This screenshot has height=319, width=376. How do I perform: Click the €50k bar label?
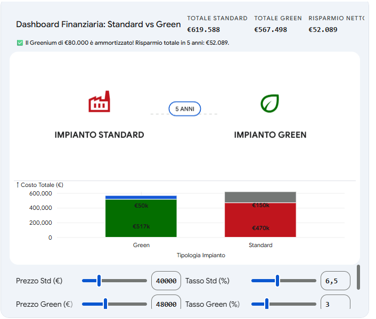click(x=141, y=206)
